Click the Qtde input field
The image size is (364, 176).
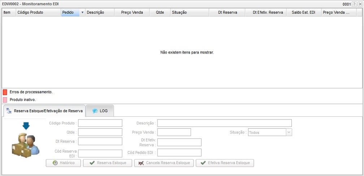[x=100, y=132]
